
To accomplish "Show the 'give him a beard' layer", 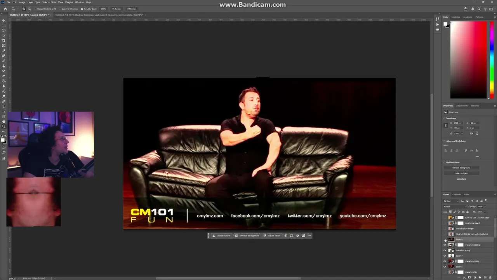I will [x=445, y=223].
